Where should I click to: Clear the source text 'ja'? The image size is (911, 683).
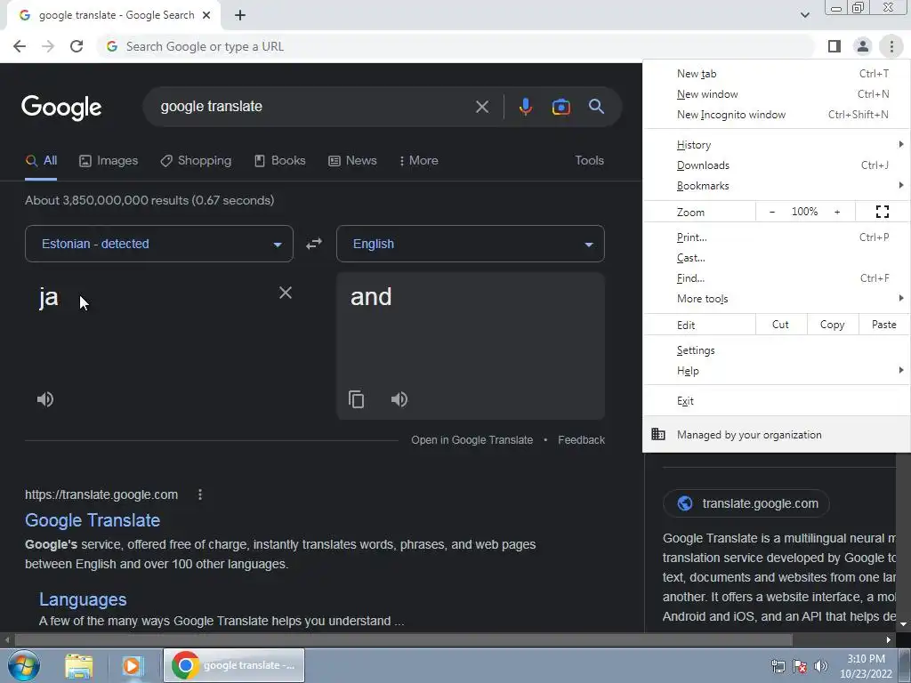pos(286,293)
